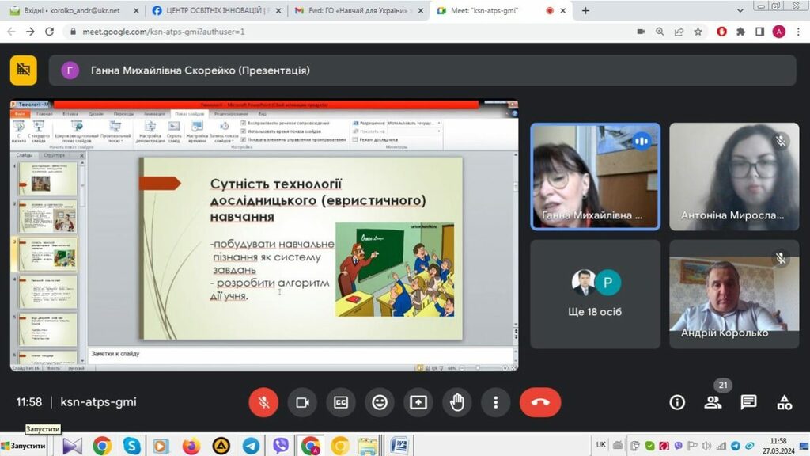Open Telegram from the taskbar
Image resolution: width=810 pixels, height=456 pixels.
click(x=251, y=446)
